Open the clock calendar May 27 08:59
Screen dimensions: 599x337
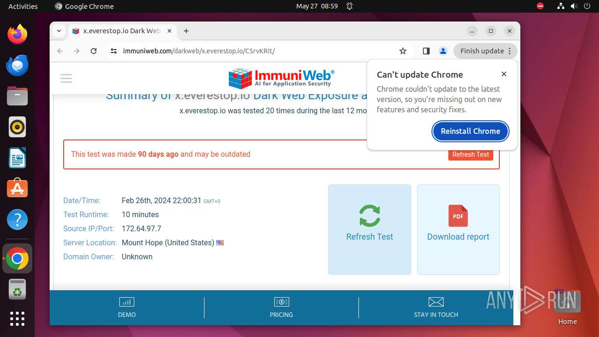317,6
